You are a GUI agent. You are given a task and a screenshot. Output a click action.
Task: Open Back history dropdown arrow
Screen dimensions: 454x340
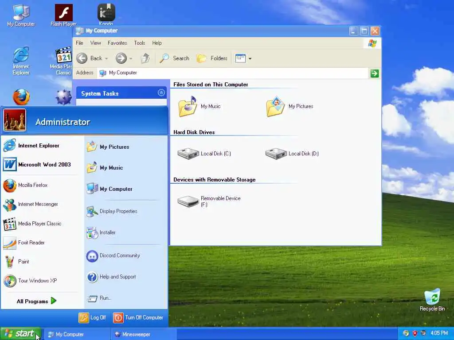tap(106, 59)
